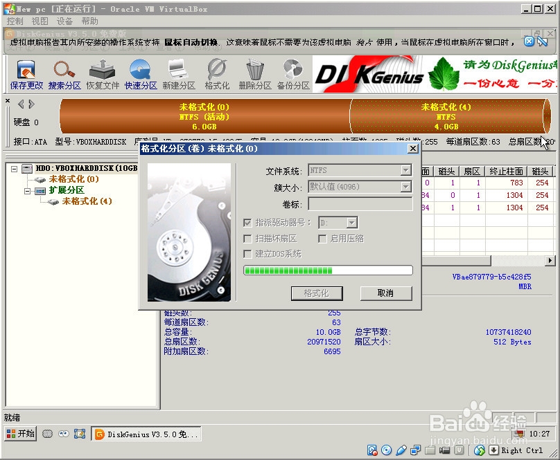Click the Search Partition (搜索分区) toolbar icon
560x460 pixels.
[64, 75]
